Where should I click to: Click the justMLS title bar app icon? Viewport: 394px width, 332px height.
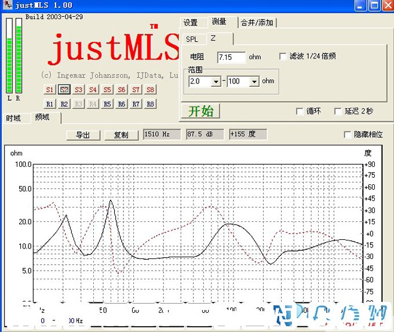[x=8, y=5]
